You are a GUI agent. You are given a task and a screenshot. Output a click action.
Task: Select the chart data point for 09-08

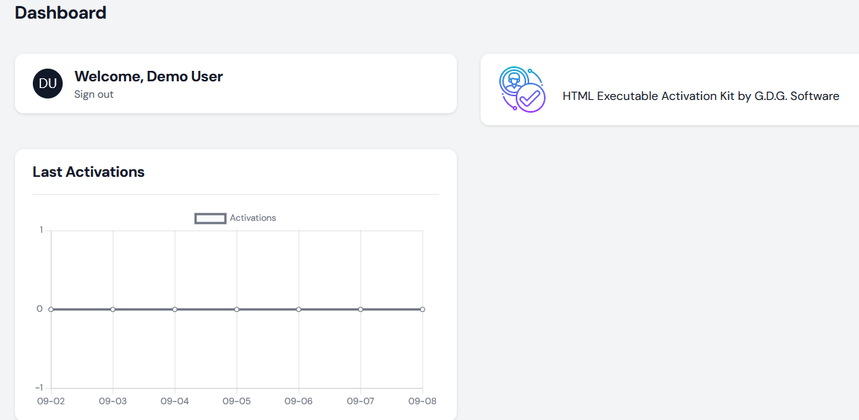(x=422, y=309)
